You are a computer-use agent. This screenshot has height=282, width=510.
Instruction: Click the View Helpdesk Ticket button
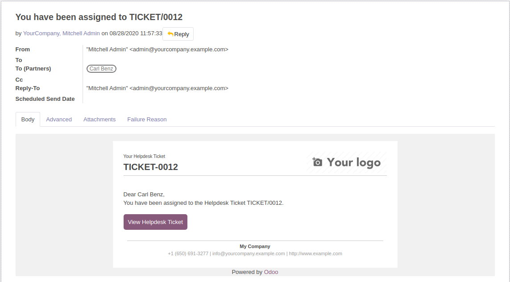pyautogui.click(x=155, y=222)
